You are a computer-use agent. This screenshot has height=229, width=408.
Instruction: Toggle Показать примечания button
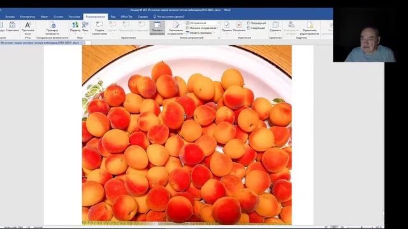click(157, 28)
